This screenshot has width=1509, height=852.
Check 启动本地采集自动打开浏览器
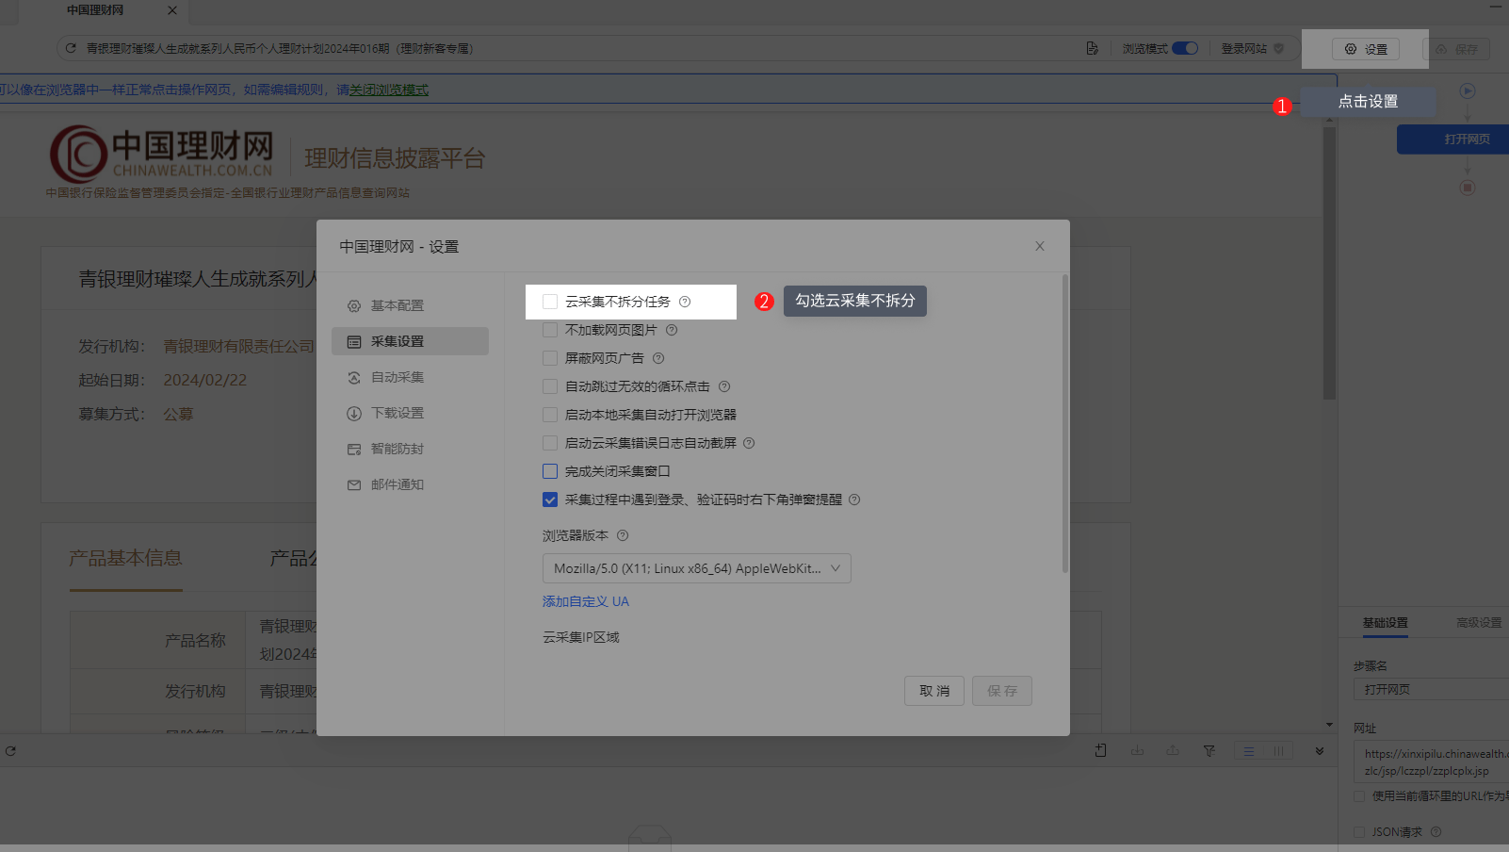point(550,415)
